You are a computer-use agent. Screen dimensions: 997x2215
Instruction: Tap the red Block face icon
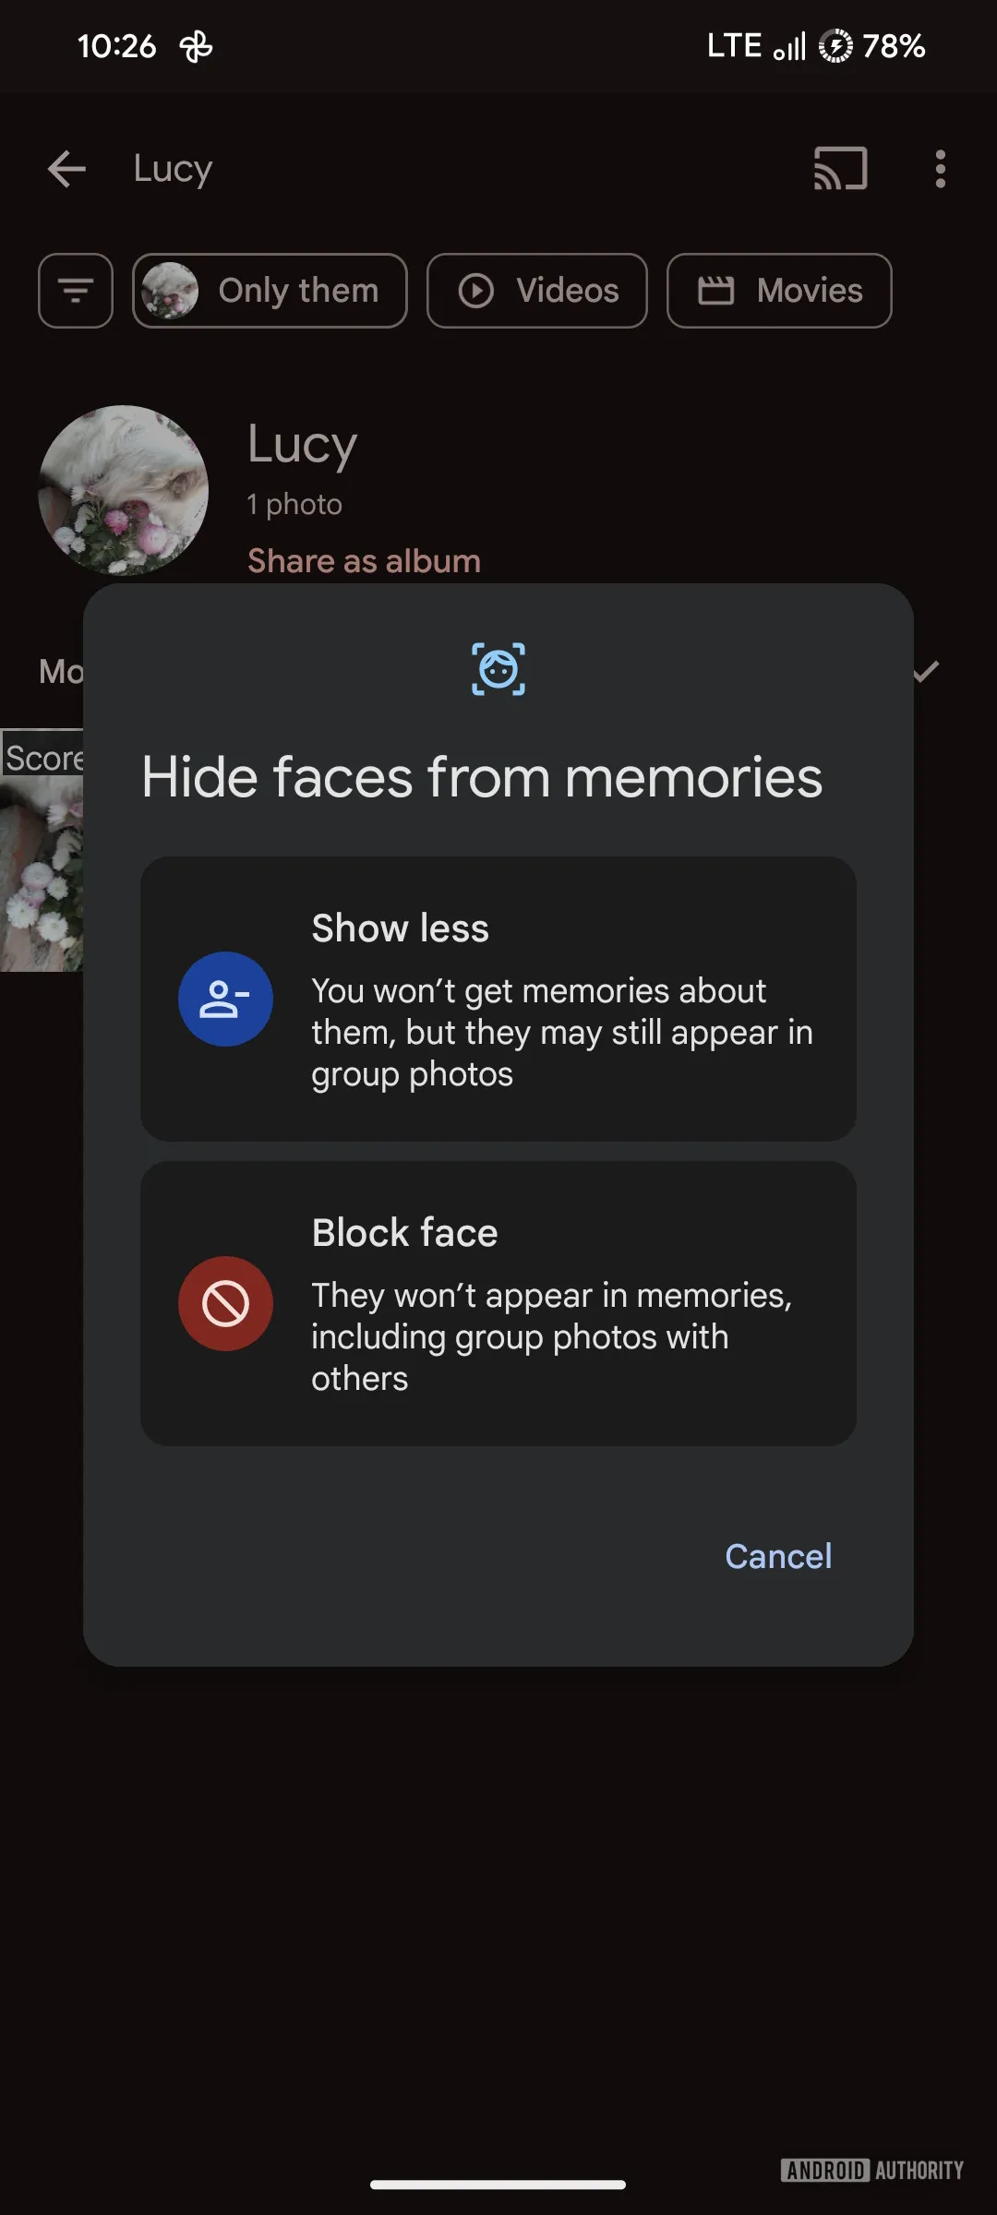point(225,1303)
